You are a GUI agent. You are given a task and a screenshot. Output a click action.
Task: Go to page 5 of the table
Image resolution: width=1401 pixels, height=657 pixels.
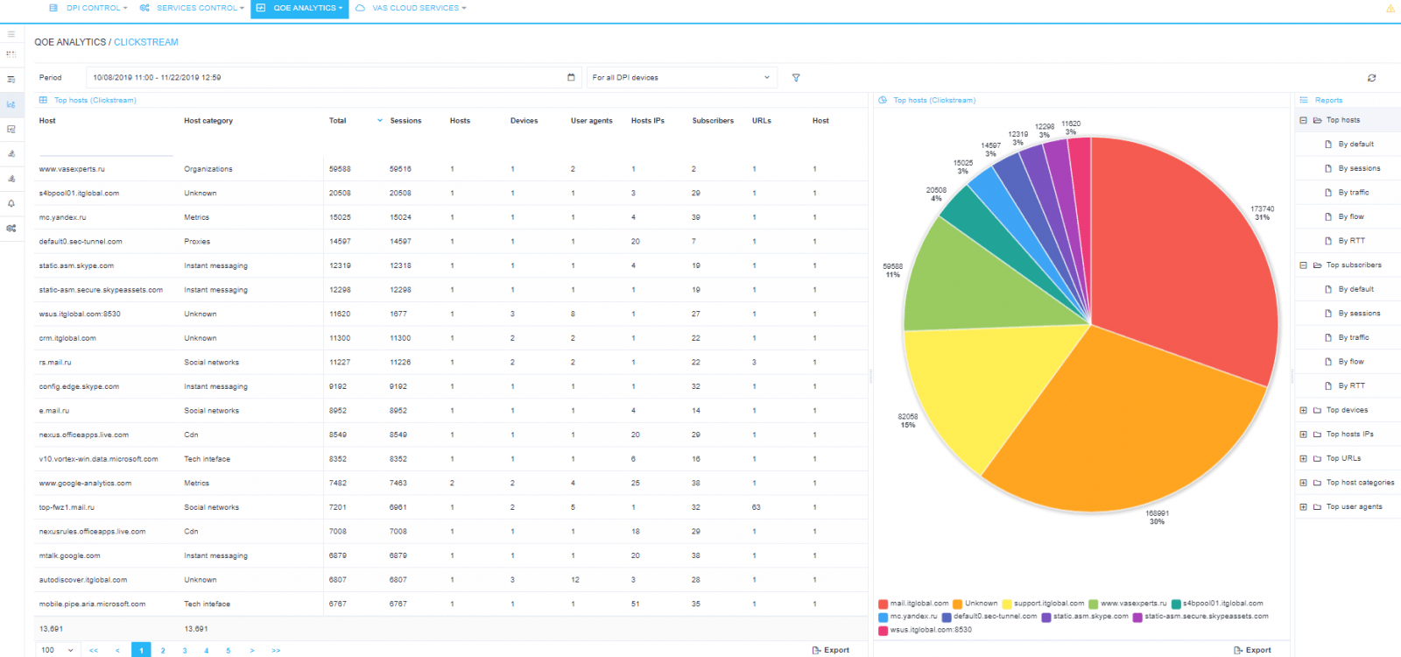[229, 650]
